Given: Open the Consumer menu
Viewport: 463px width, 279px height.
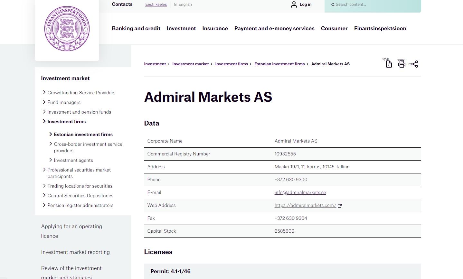Looking at the screenshot, I should (334, 28).
